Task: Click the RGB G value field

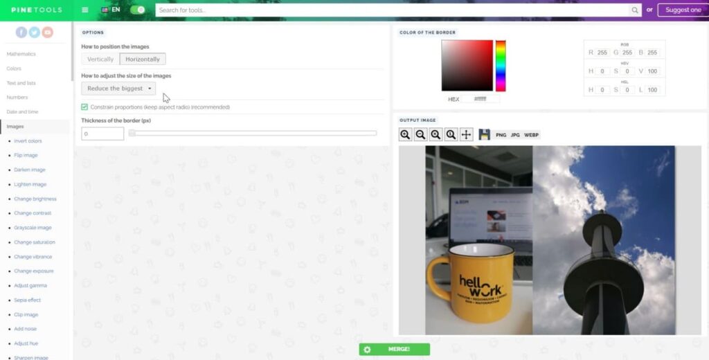Action: [627, 53]
